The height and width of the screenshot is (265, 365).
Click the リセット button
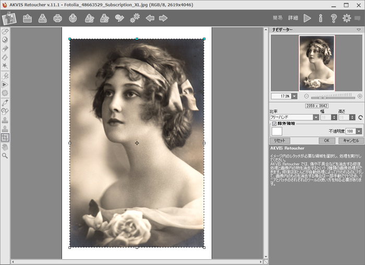280,141
